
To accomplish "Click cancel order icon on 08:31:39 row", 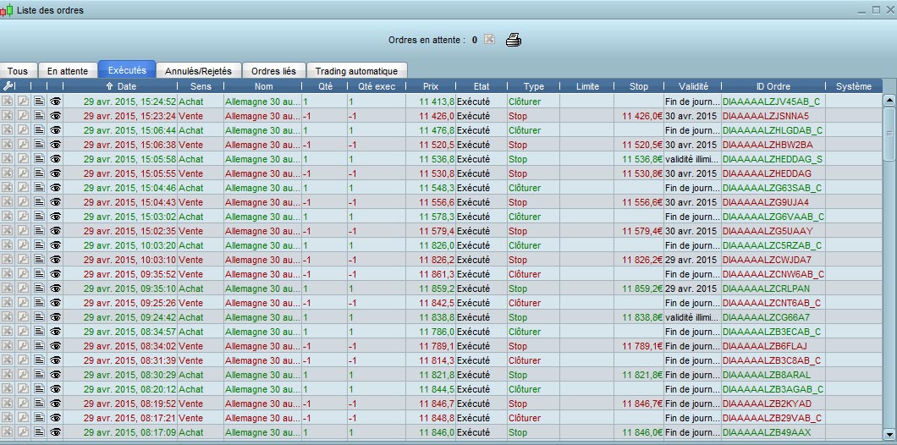I will [7, 360].
